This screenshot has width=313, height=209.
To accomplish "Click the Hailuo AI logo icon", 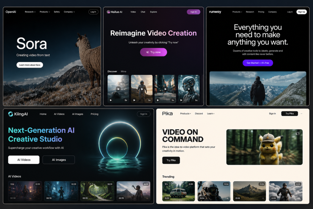I will pyautogui.click(x=109, y=12).
